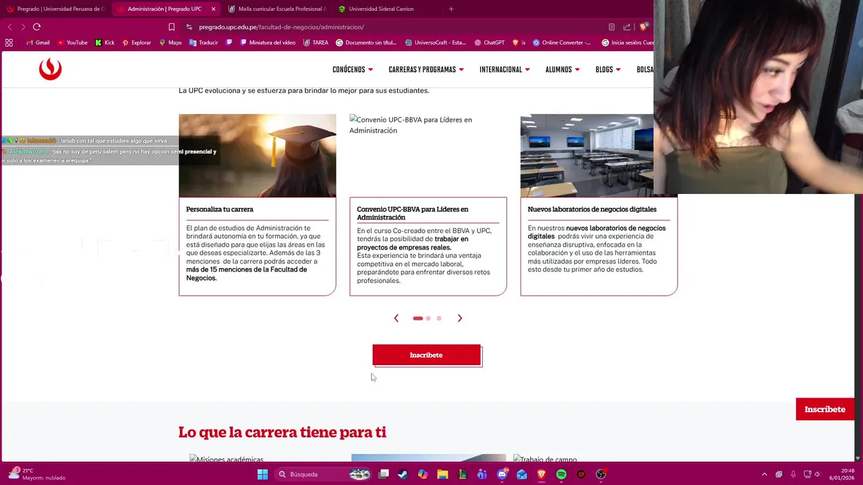
Task: Show hidden tray icons chevron
Action: tap(764, 474)
